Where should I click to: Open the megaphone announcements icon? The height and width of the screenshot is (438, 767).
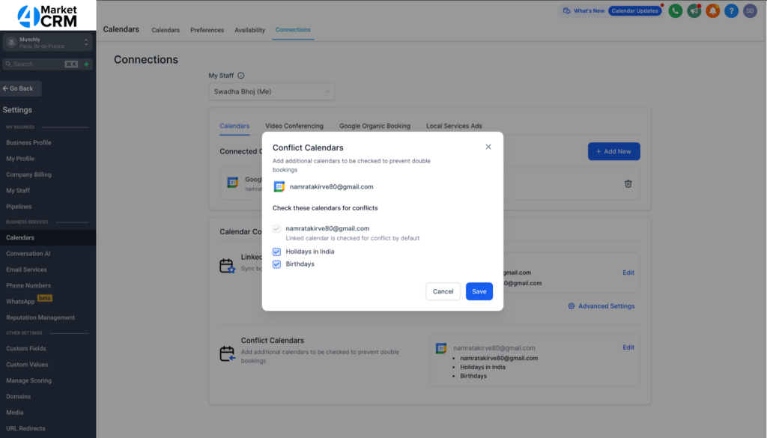point(694,10)
